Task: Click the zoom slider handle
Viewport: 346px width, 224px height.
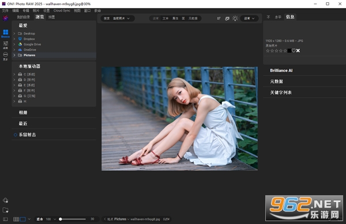Action: pos(60,219)
